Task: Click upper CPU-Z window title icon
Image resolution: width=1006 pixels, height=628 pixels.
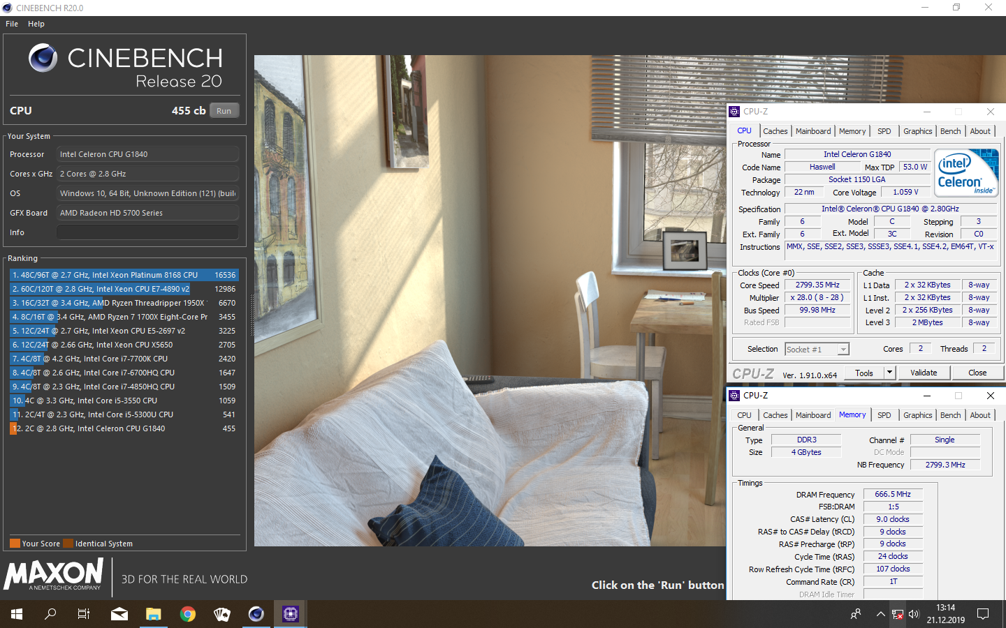Action: coord(734,112)
